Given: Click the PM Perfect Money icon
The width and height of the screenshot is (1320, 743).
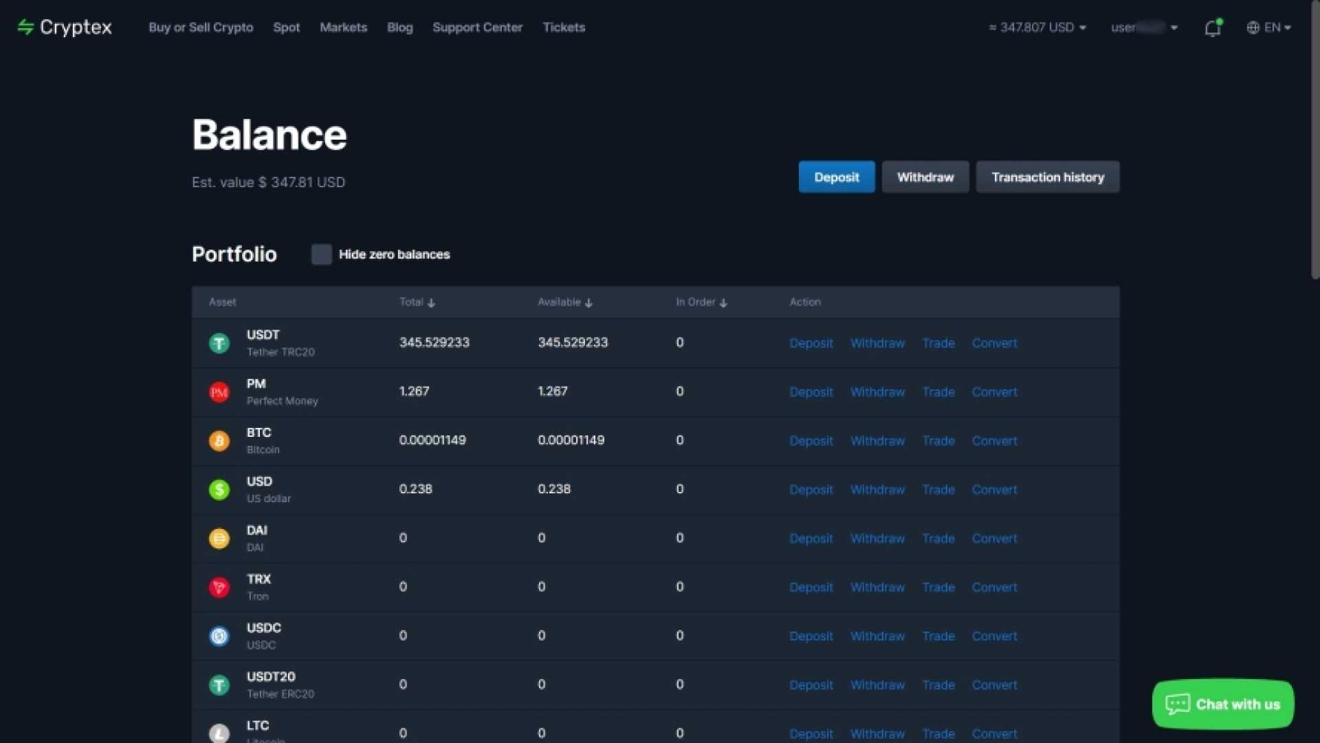Looking at the screenshot, I should (219, 391).
